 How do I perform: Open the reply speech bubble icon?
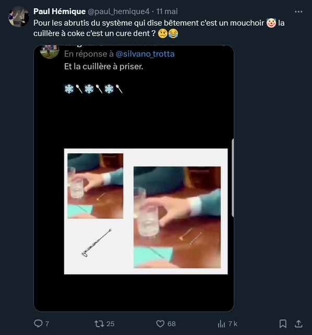tap(38, 324)
